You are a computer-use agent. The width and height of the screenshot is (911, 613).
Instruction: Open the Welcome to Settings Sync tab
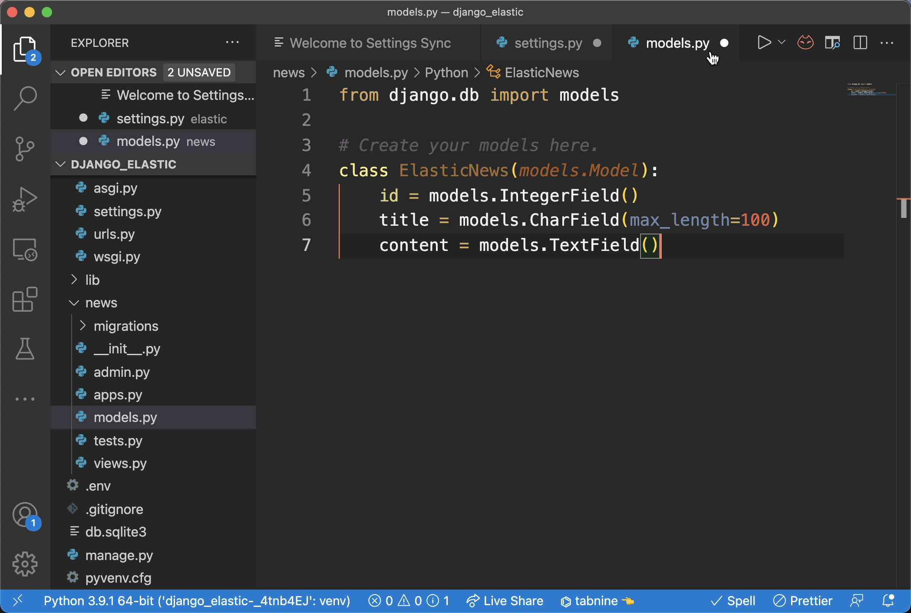click(x=370, y=43)
